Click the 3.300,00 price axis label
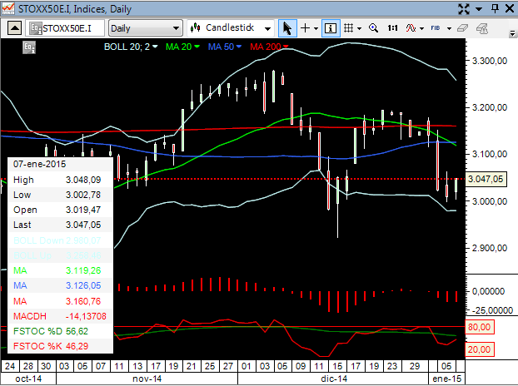This screenshot has height=386, width=518. click(490, 61)
